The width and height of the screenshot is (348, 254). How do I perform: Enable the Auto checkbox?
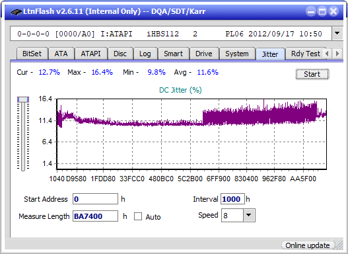(x=138, y=216)
